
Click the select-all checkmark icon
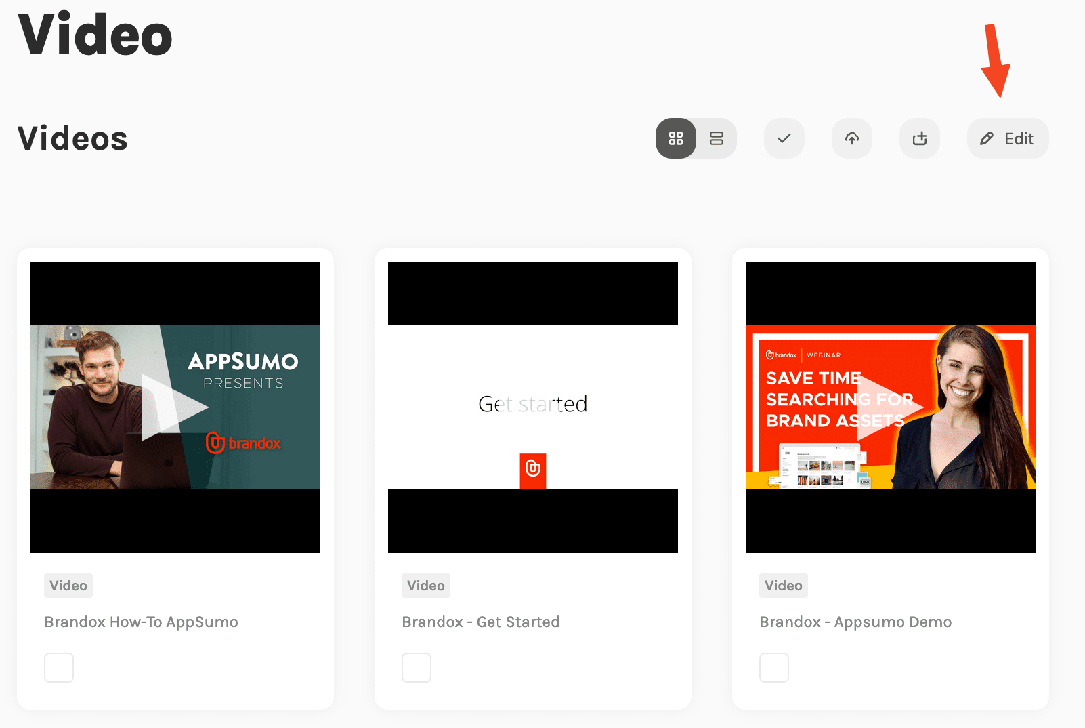pyautogui.click(x=784, y=138)
